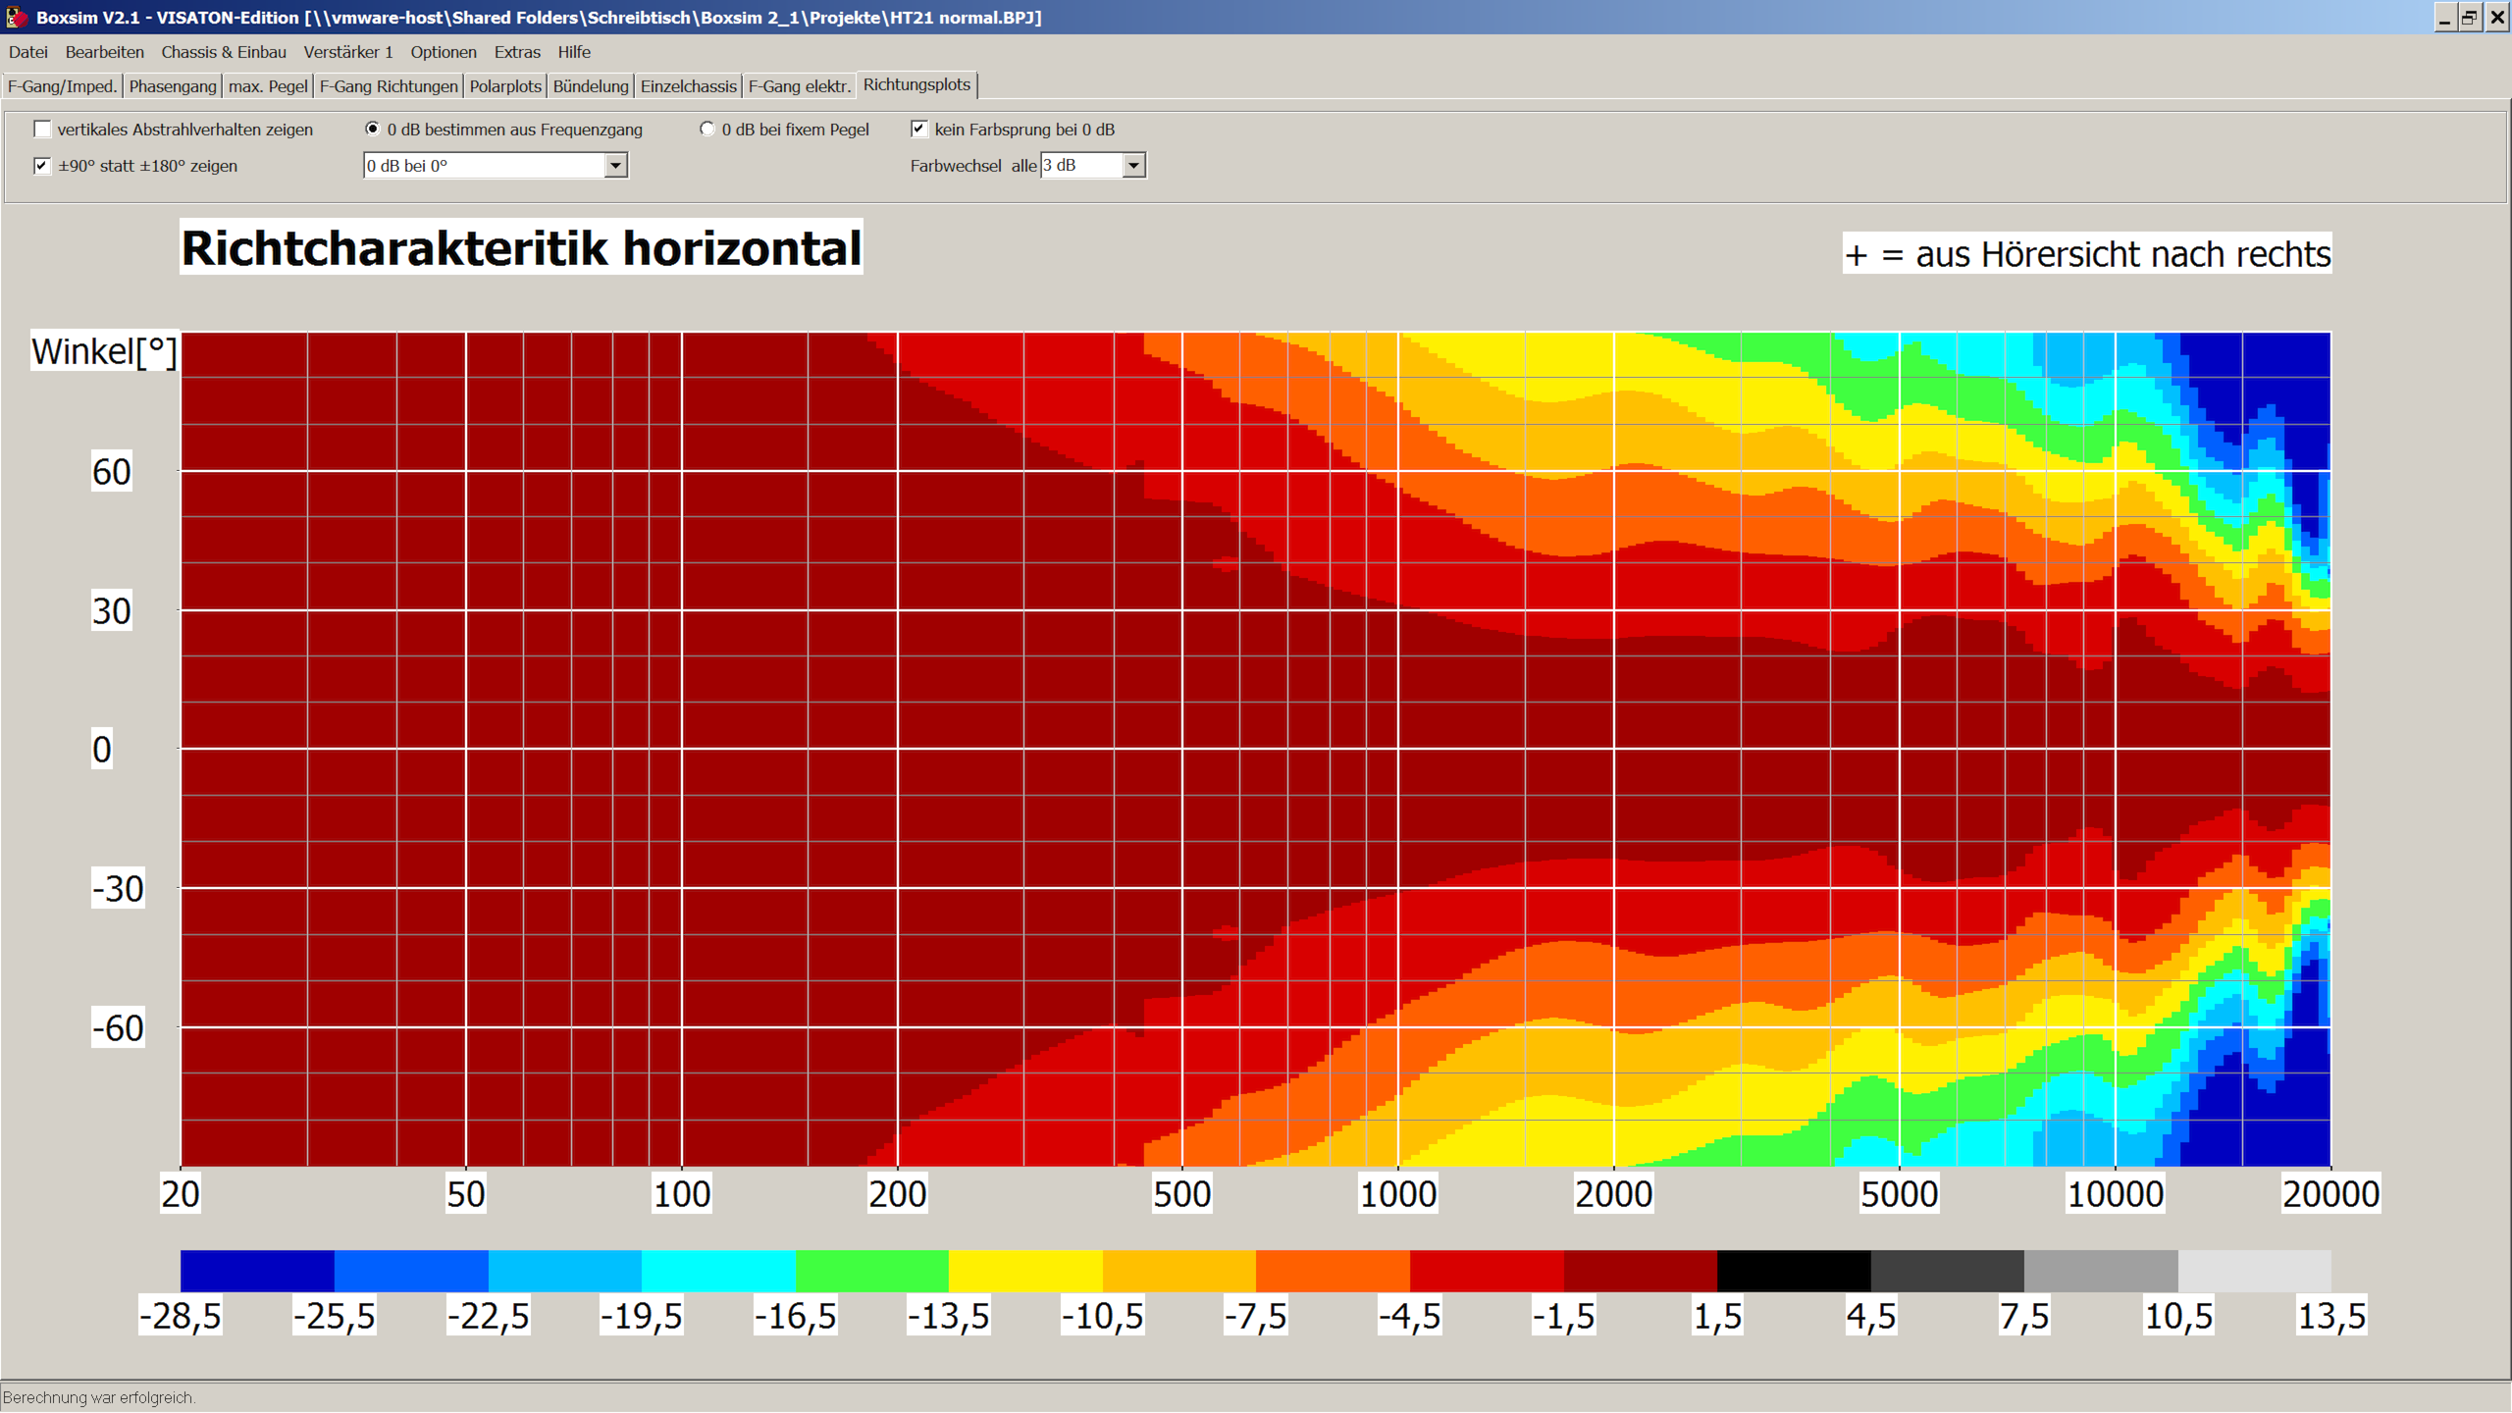The height and width of the screenshot is (1413, 2512).
Task: Switch to the Phasengang tab
Action: point(173,86)
